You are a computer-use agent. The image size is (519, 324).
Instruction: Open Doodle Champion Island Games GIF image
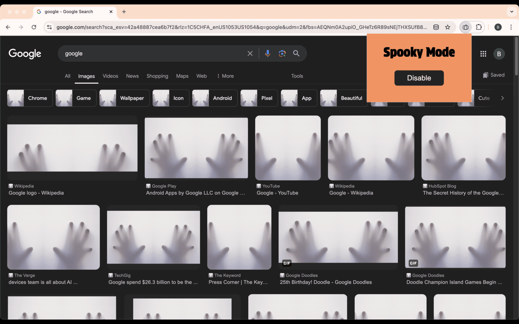click(x=455, y=237)
